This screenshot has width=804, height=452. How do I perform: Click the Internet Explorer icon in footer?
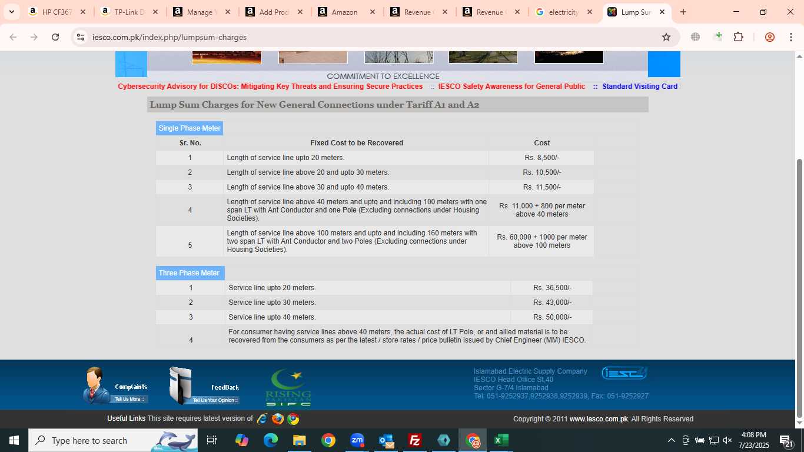(x=263, y=419)
